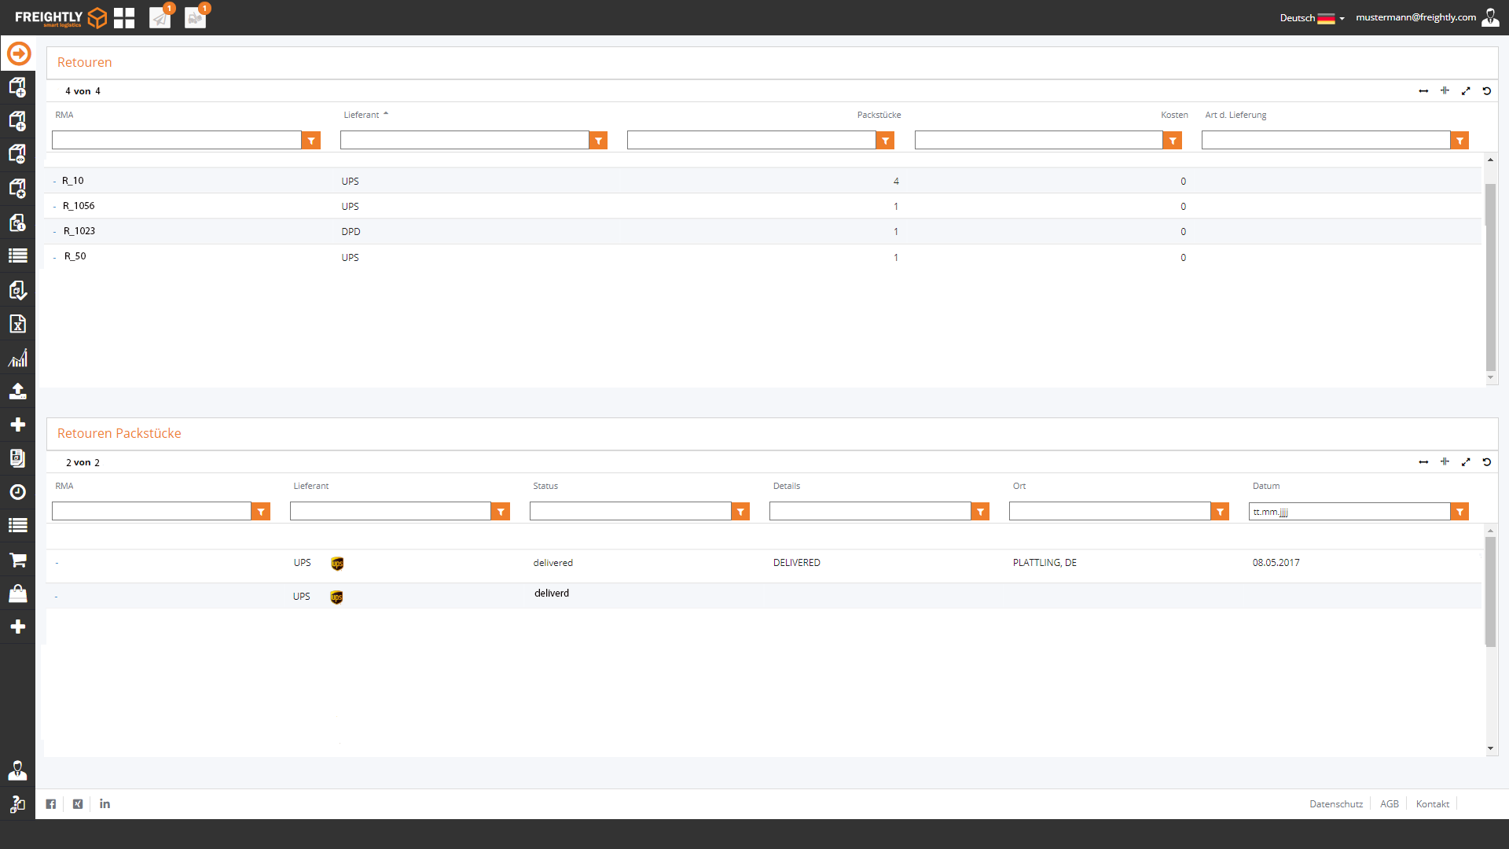Screen dimensions: 1509x849
Task: Open the shopping cart sidebar icon
Action: [17, 560]
